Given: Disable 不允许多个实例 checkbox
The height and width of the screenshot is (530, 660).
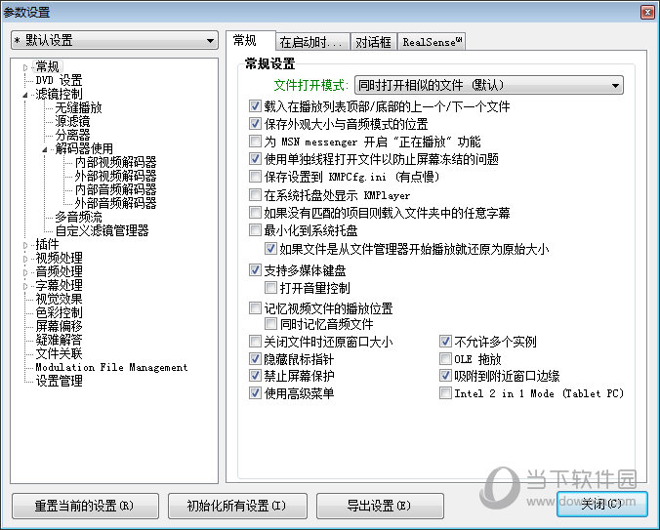Looking at the screenshot, I should tap(445, 343).
